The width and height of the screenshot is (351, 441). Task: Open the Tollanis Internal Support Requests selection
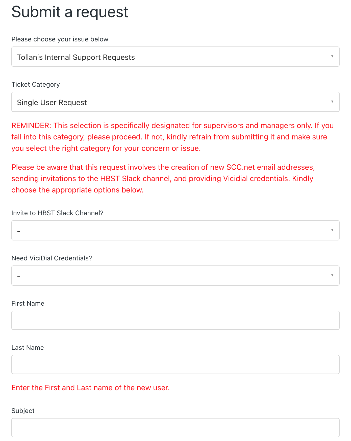175,57
